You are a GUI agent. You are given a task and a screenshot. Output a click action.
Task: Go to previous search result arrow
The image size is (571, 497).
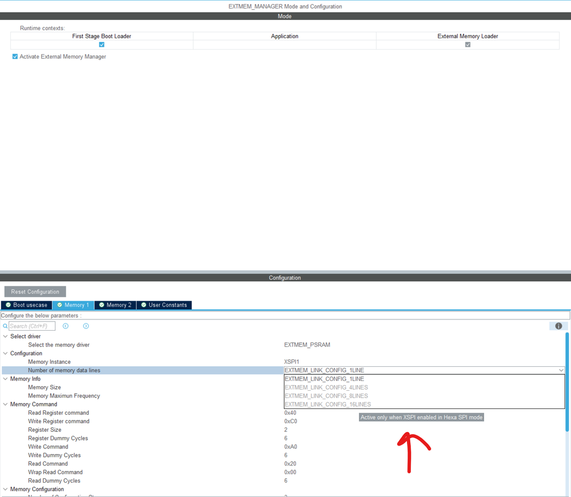[66, 326]
